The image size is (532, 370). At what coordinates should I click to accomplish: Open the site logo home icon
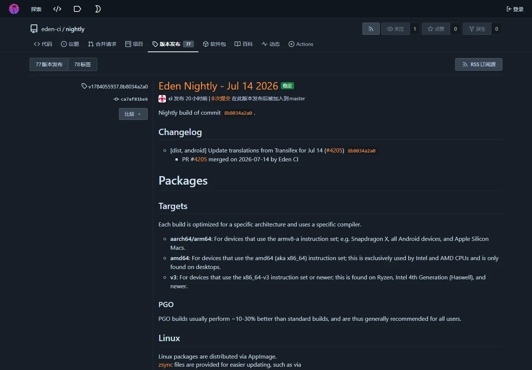coord(14,9)
